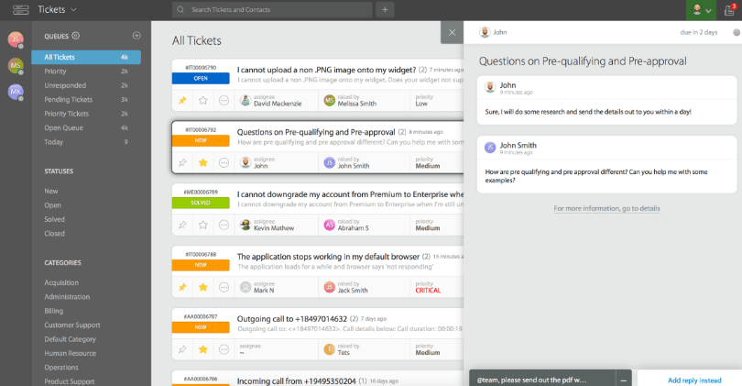Open more options on Outgoing call ticket
The image size is (742, 386).
(224, 350)
